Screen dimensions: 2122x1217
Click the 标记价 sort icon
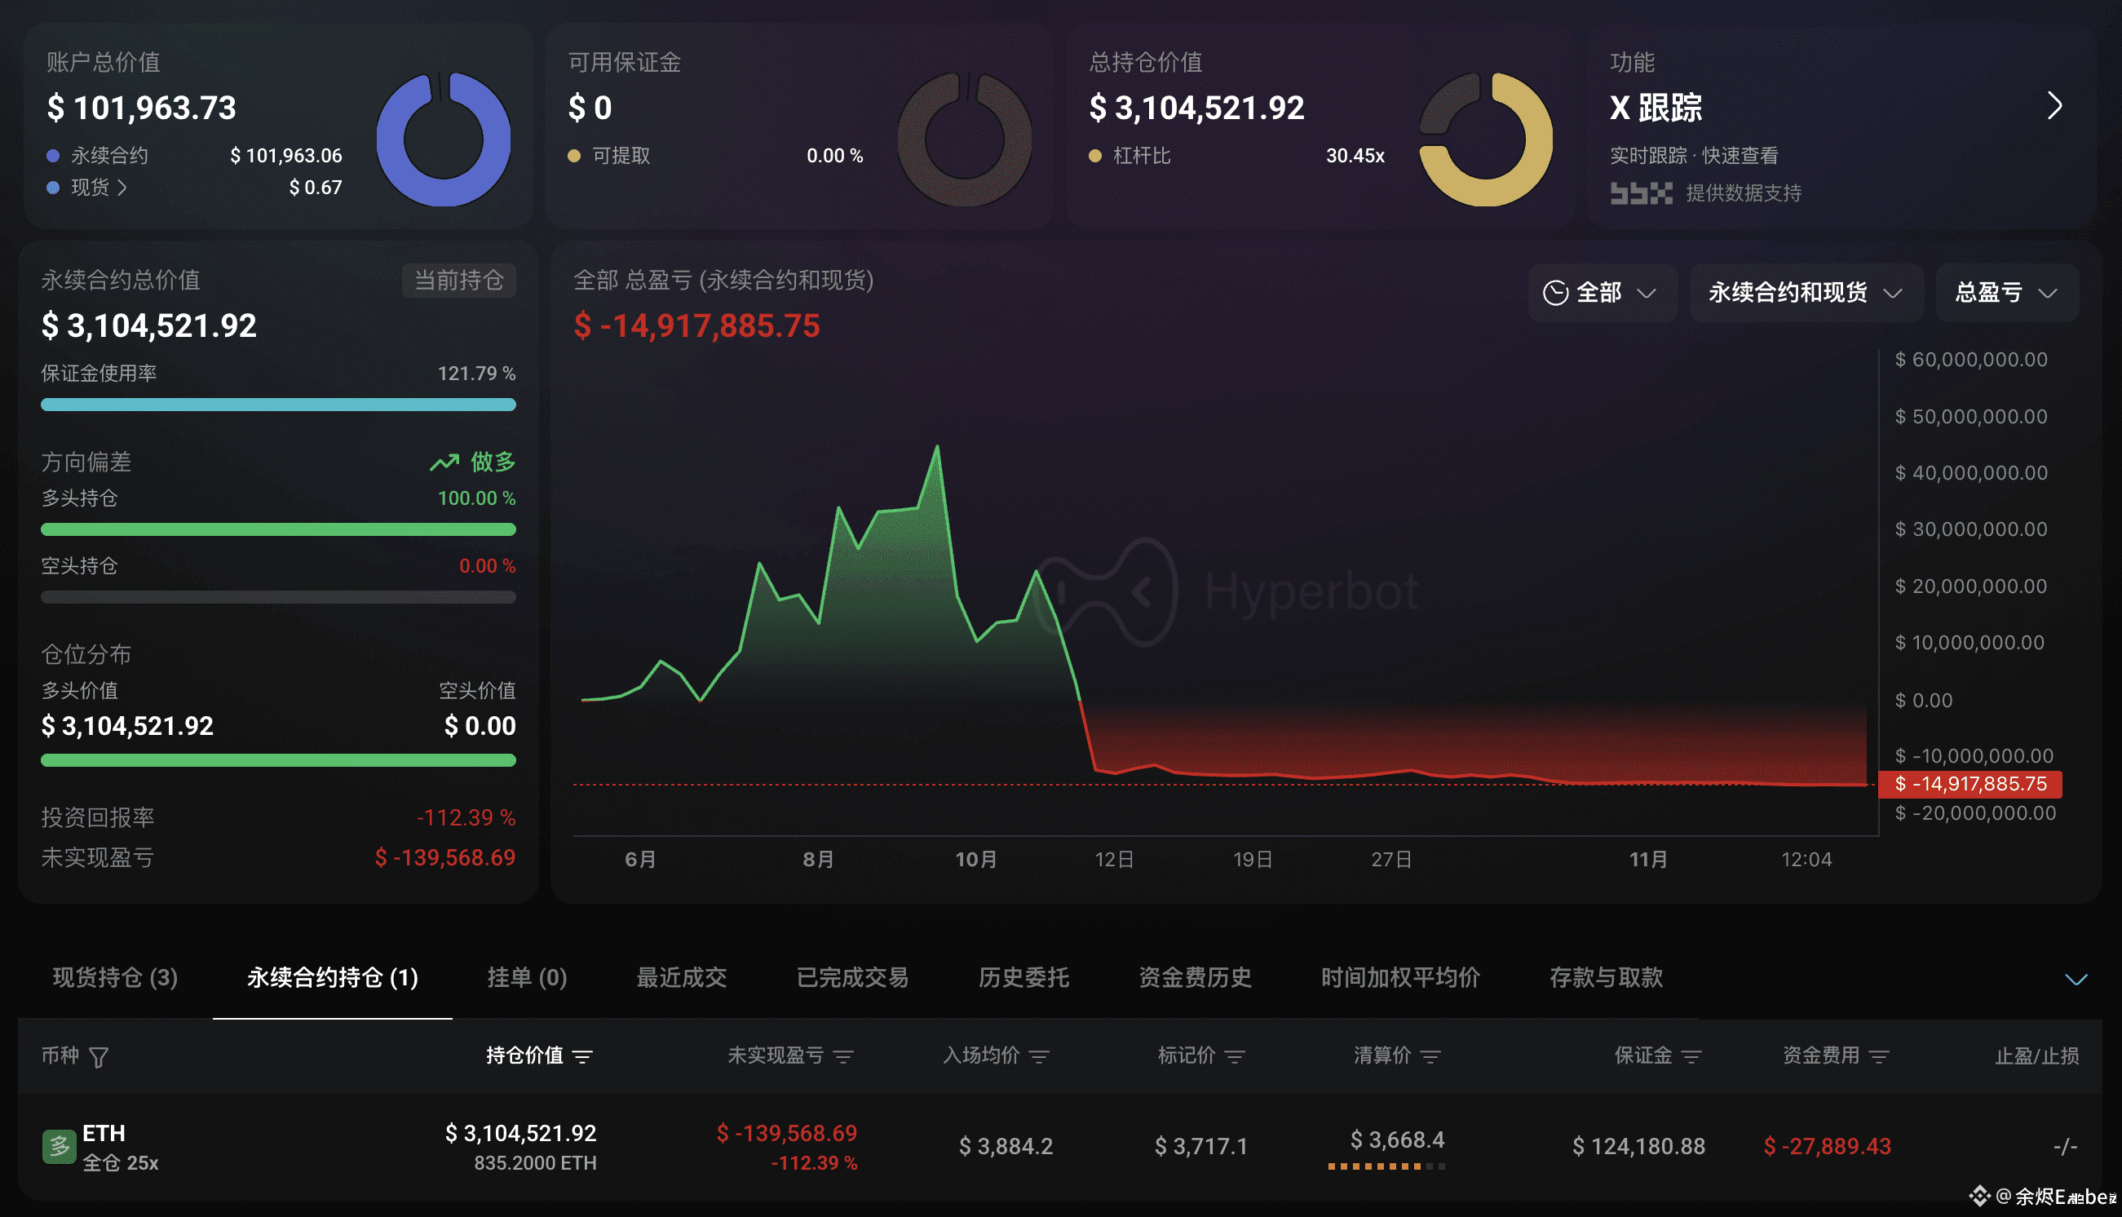(1235, 1057)
